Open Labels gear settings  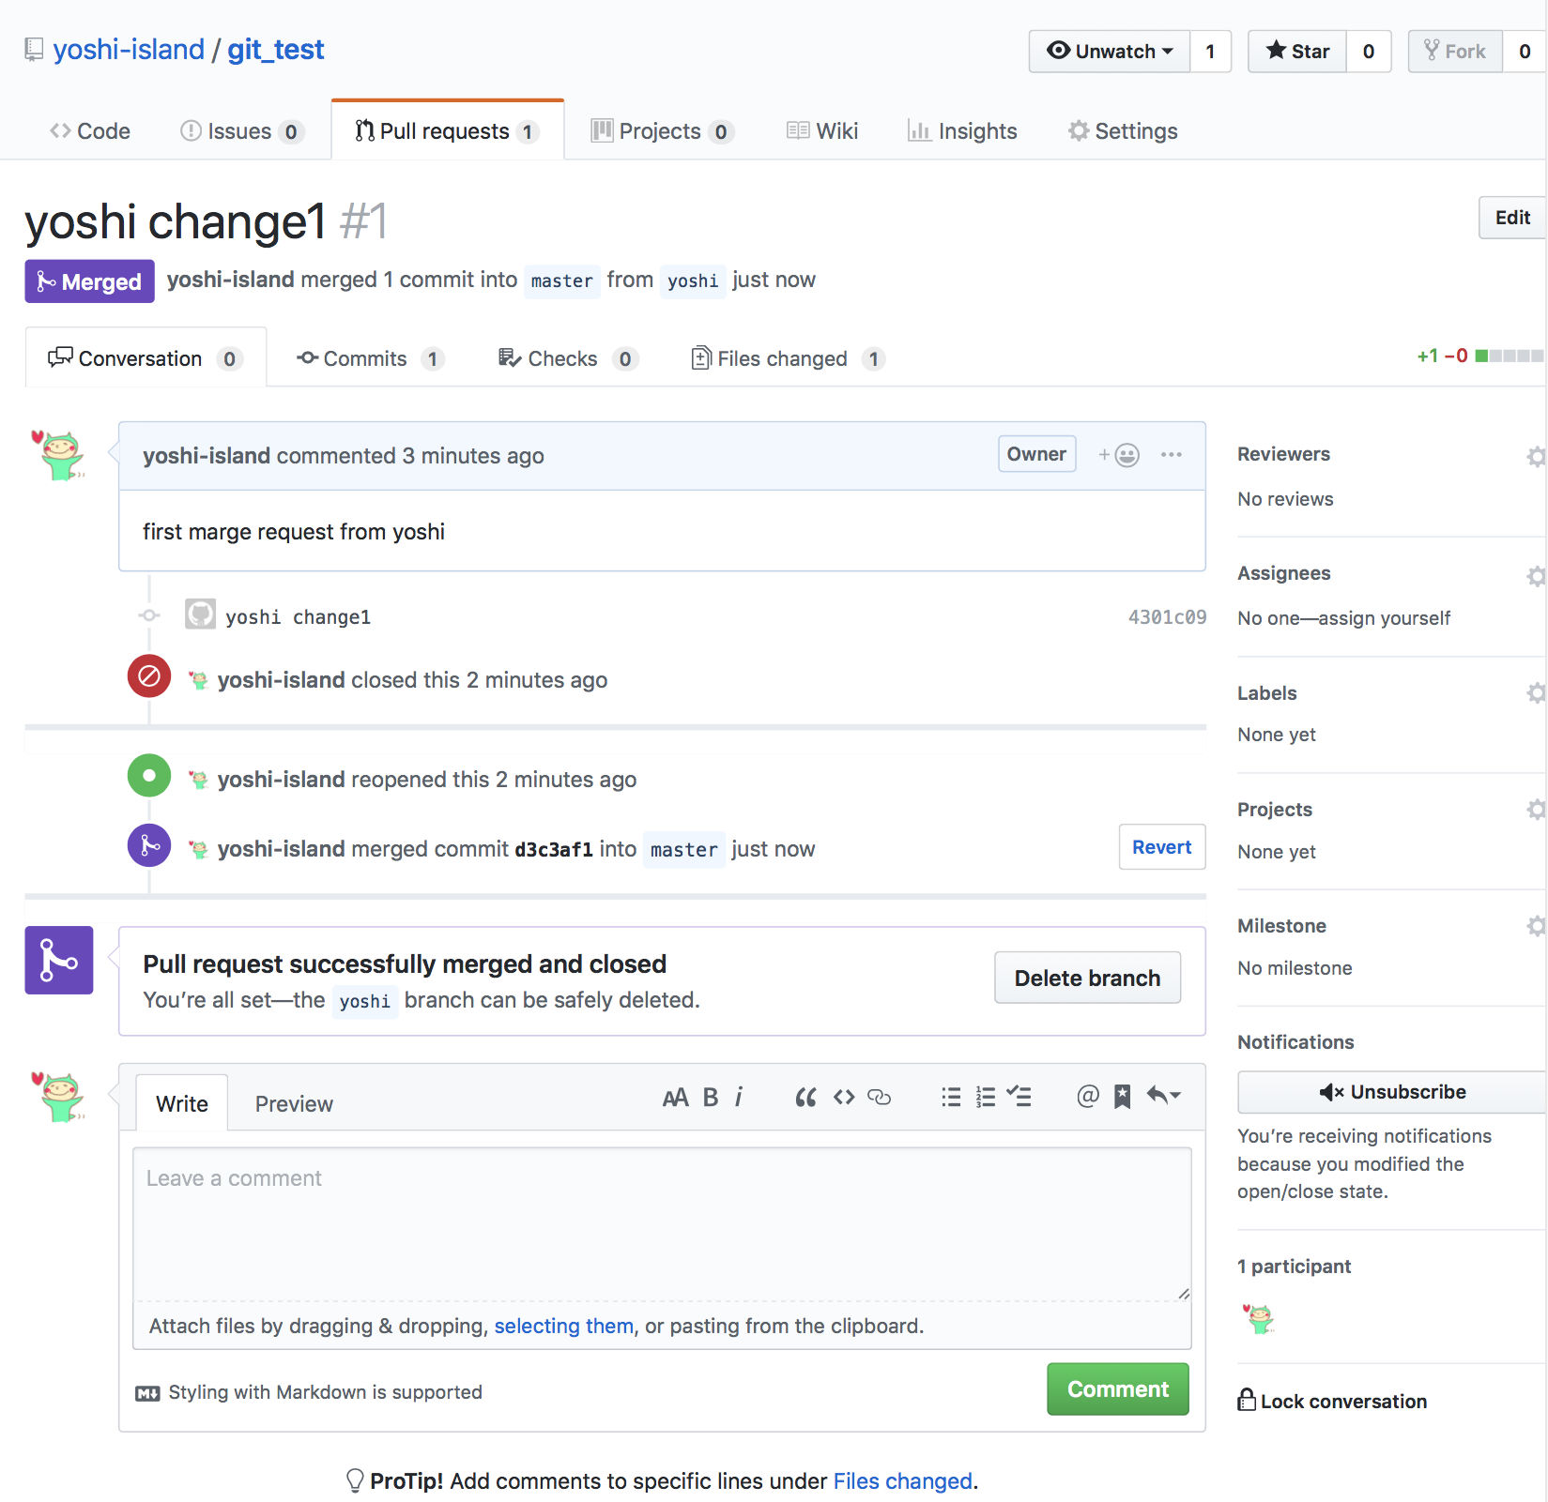click(1536, 693)
